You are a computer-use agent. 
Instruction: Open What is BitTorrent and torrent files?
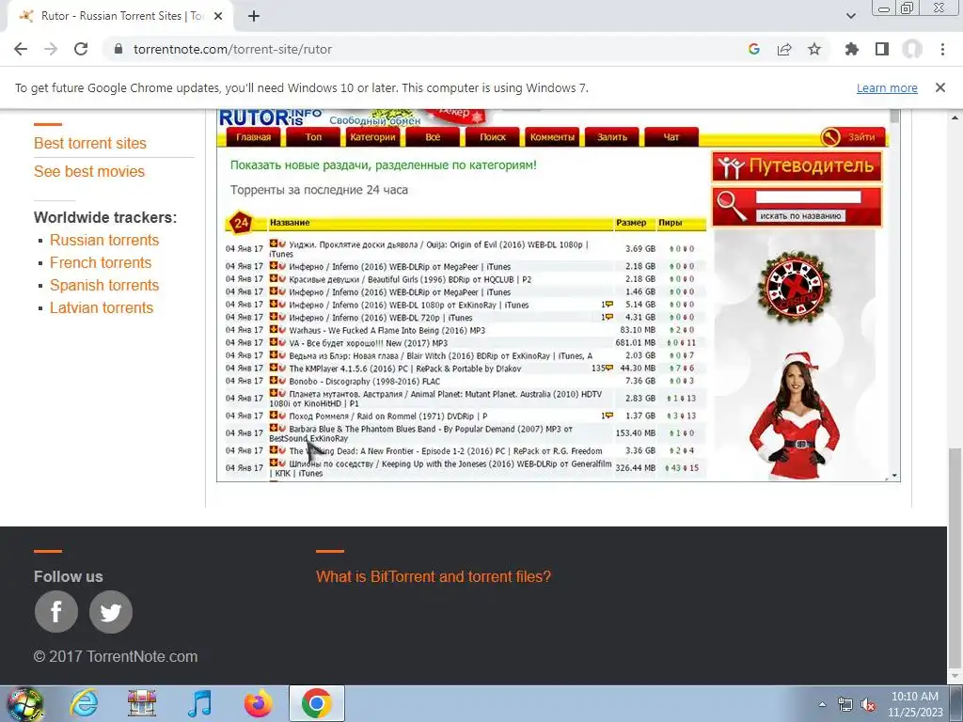(434, 576)
